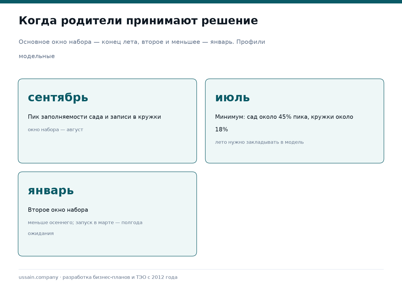Click the note "меньше осеннего; запуск в марте — полгода"

[85, 223]
